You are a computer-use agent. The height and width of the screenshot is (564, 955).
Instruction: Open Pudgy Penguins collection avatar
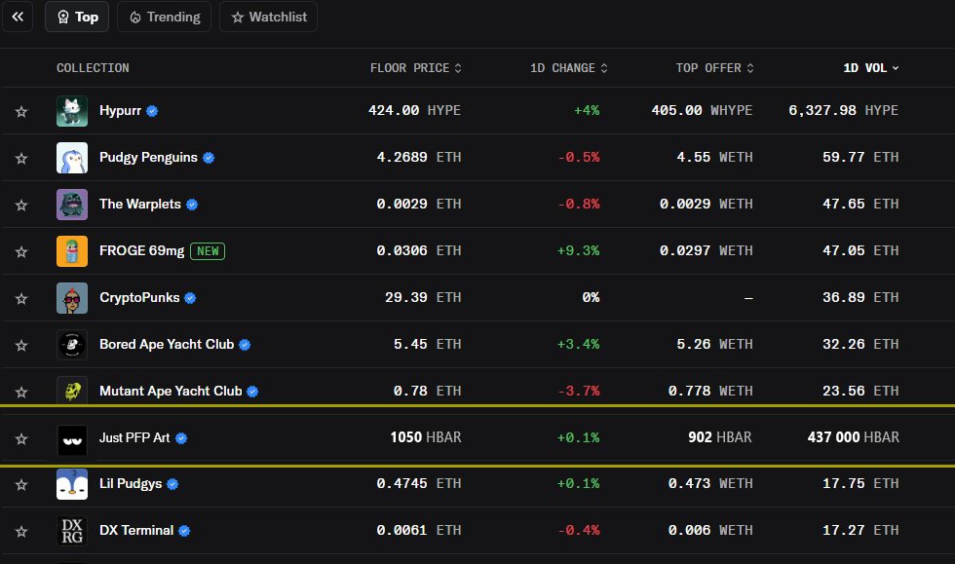pos(72,158)
